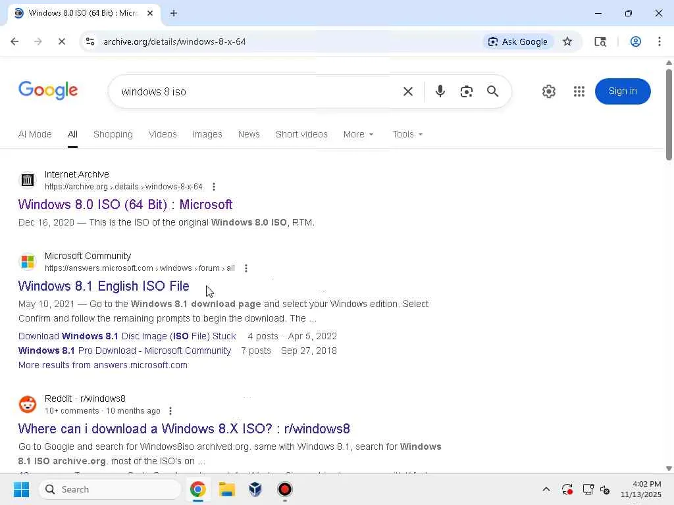
Task: Expand the Tools dropdown
Action: (407, 134)
